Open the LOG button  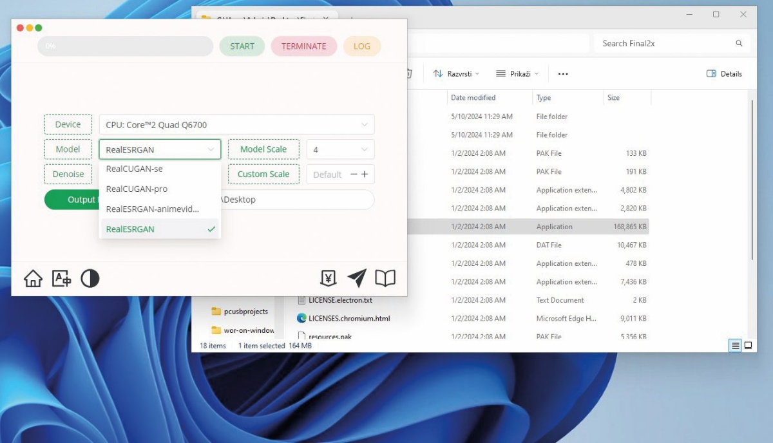362,46
